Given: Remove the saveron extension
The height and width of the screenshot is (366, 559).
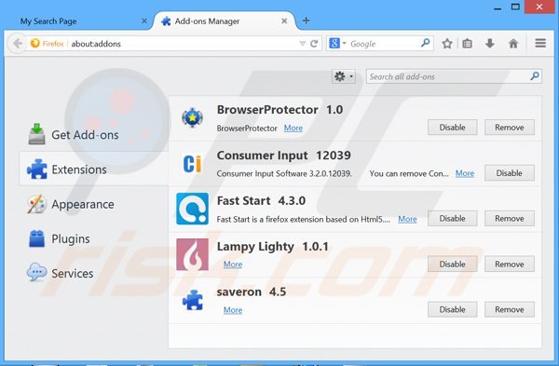Looking at the screenshot, I should pyautogui.click(x=510, y=309).
